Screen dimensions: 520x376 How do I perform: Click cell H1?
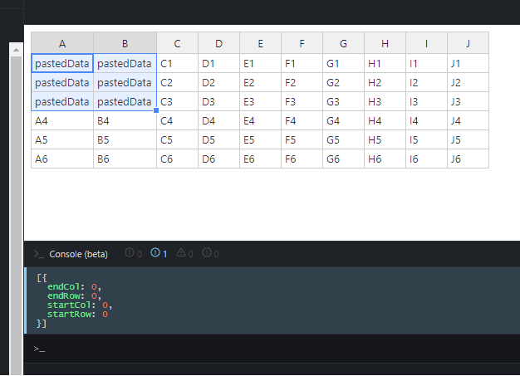tap(385, 63)
